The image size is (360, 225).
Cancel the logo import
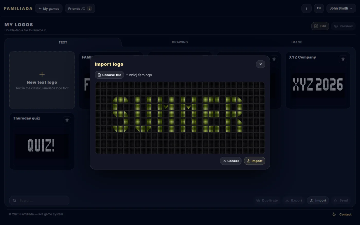[x=231, y=161]
